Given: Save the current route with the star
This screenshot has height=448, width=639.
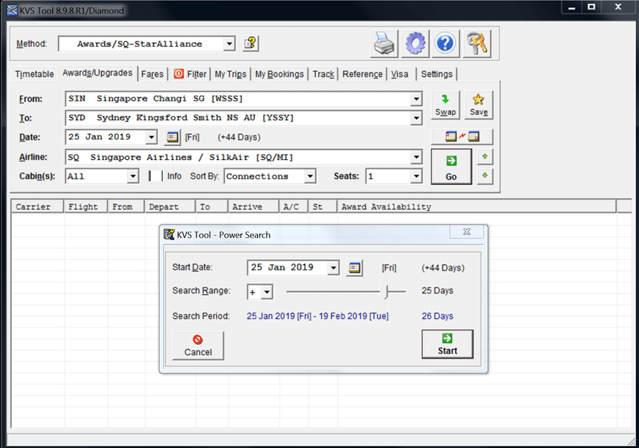Looking at the screenshot, I should (x=479, y=105).
